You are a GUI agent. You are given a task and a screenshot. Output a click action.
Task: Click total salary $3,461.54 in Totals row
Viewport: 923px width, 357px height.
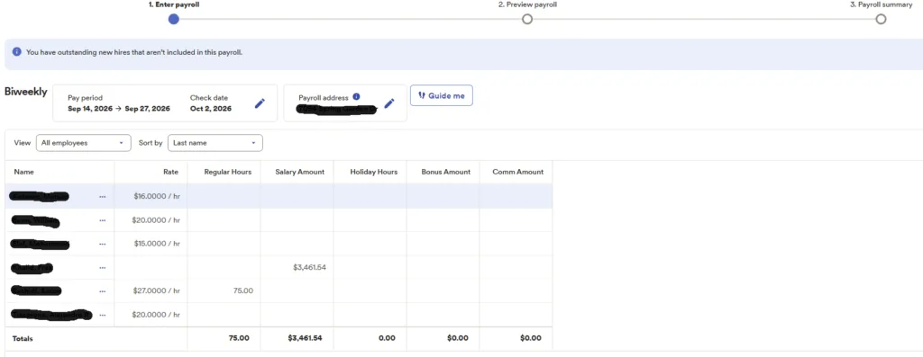pos(305,338)
